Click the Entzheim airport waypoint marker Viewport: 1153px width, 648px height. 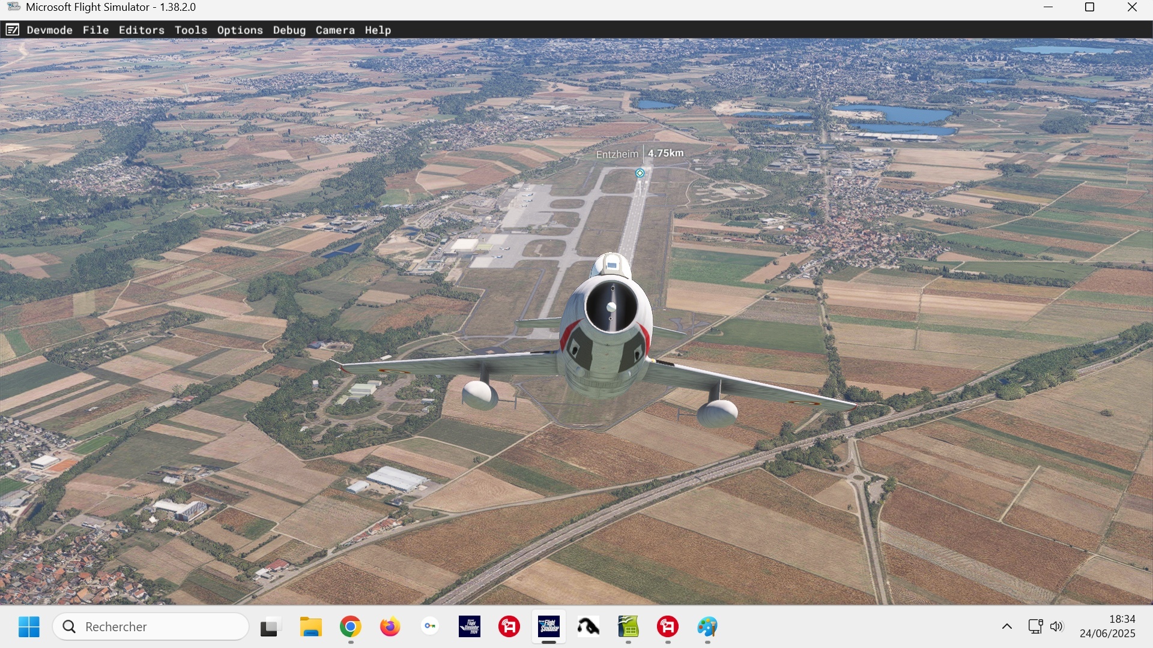coord(640,173)
